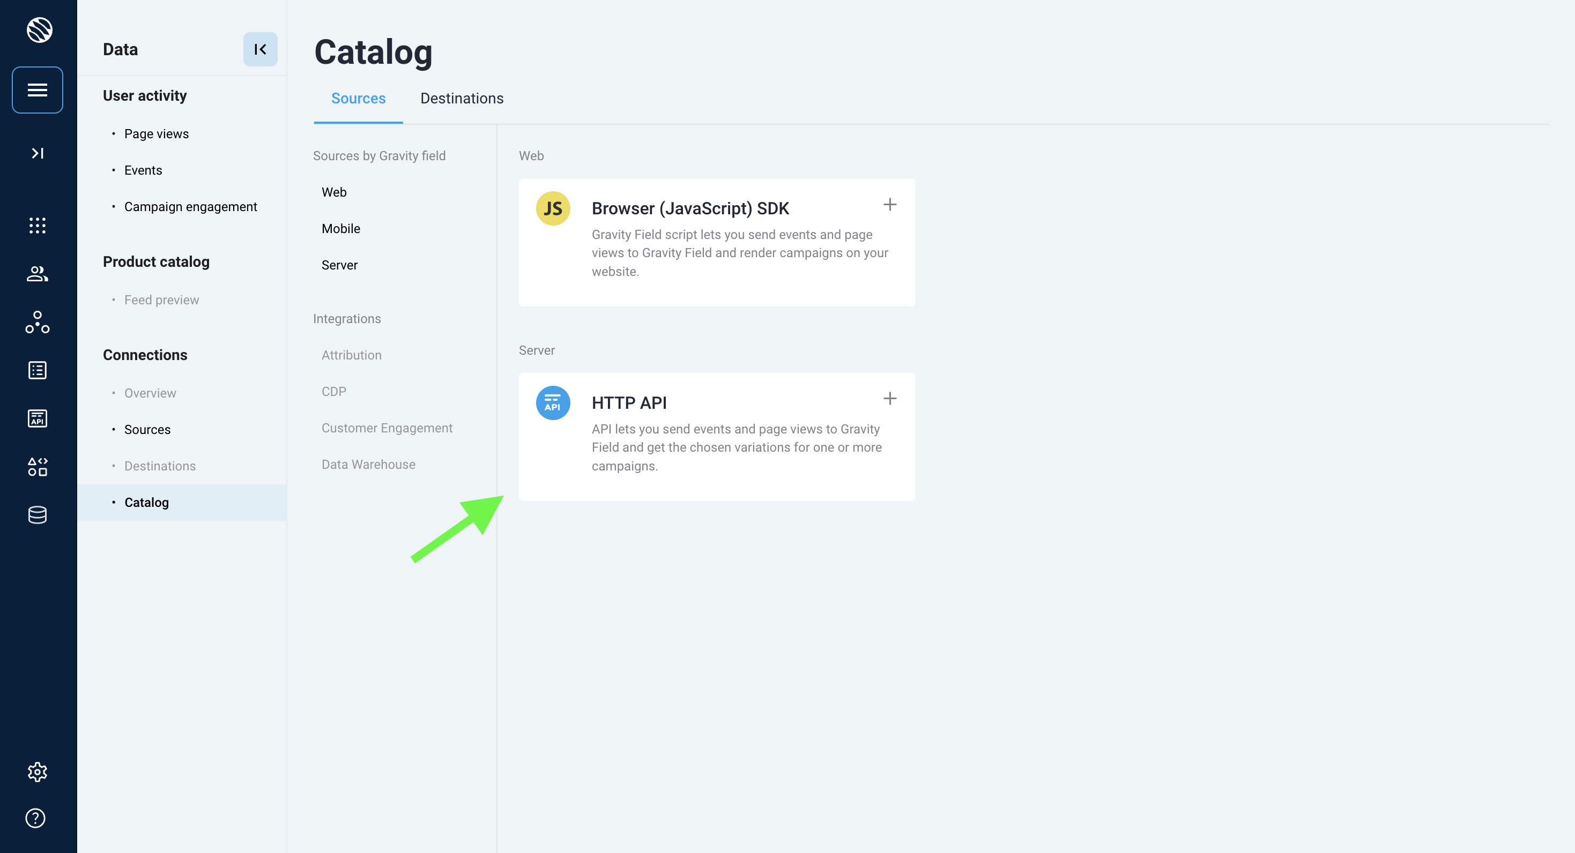Add HTTP API source with plus

tap(889, 399)
